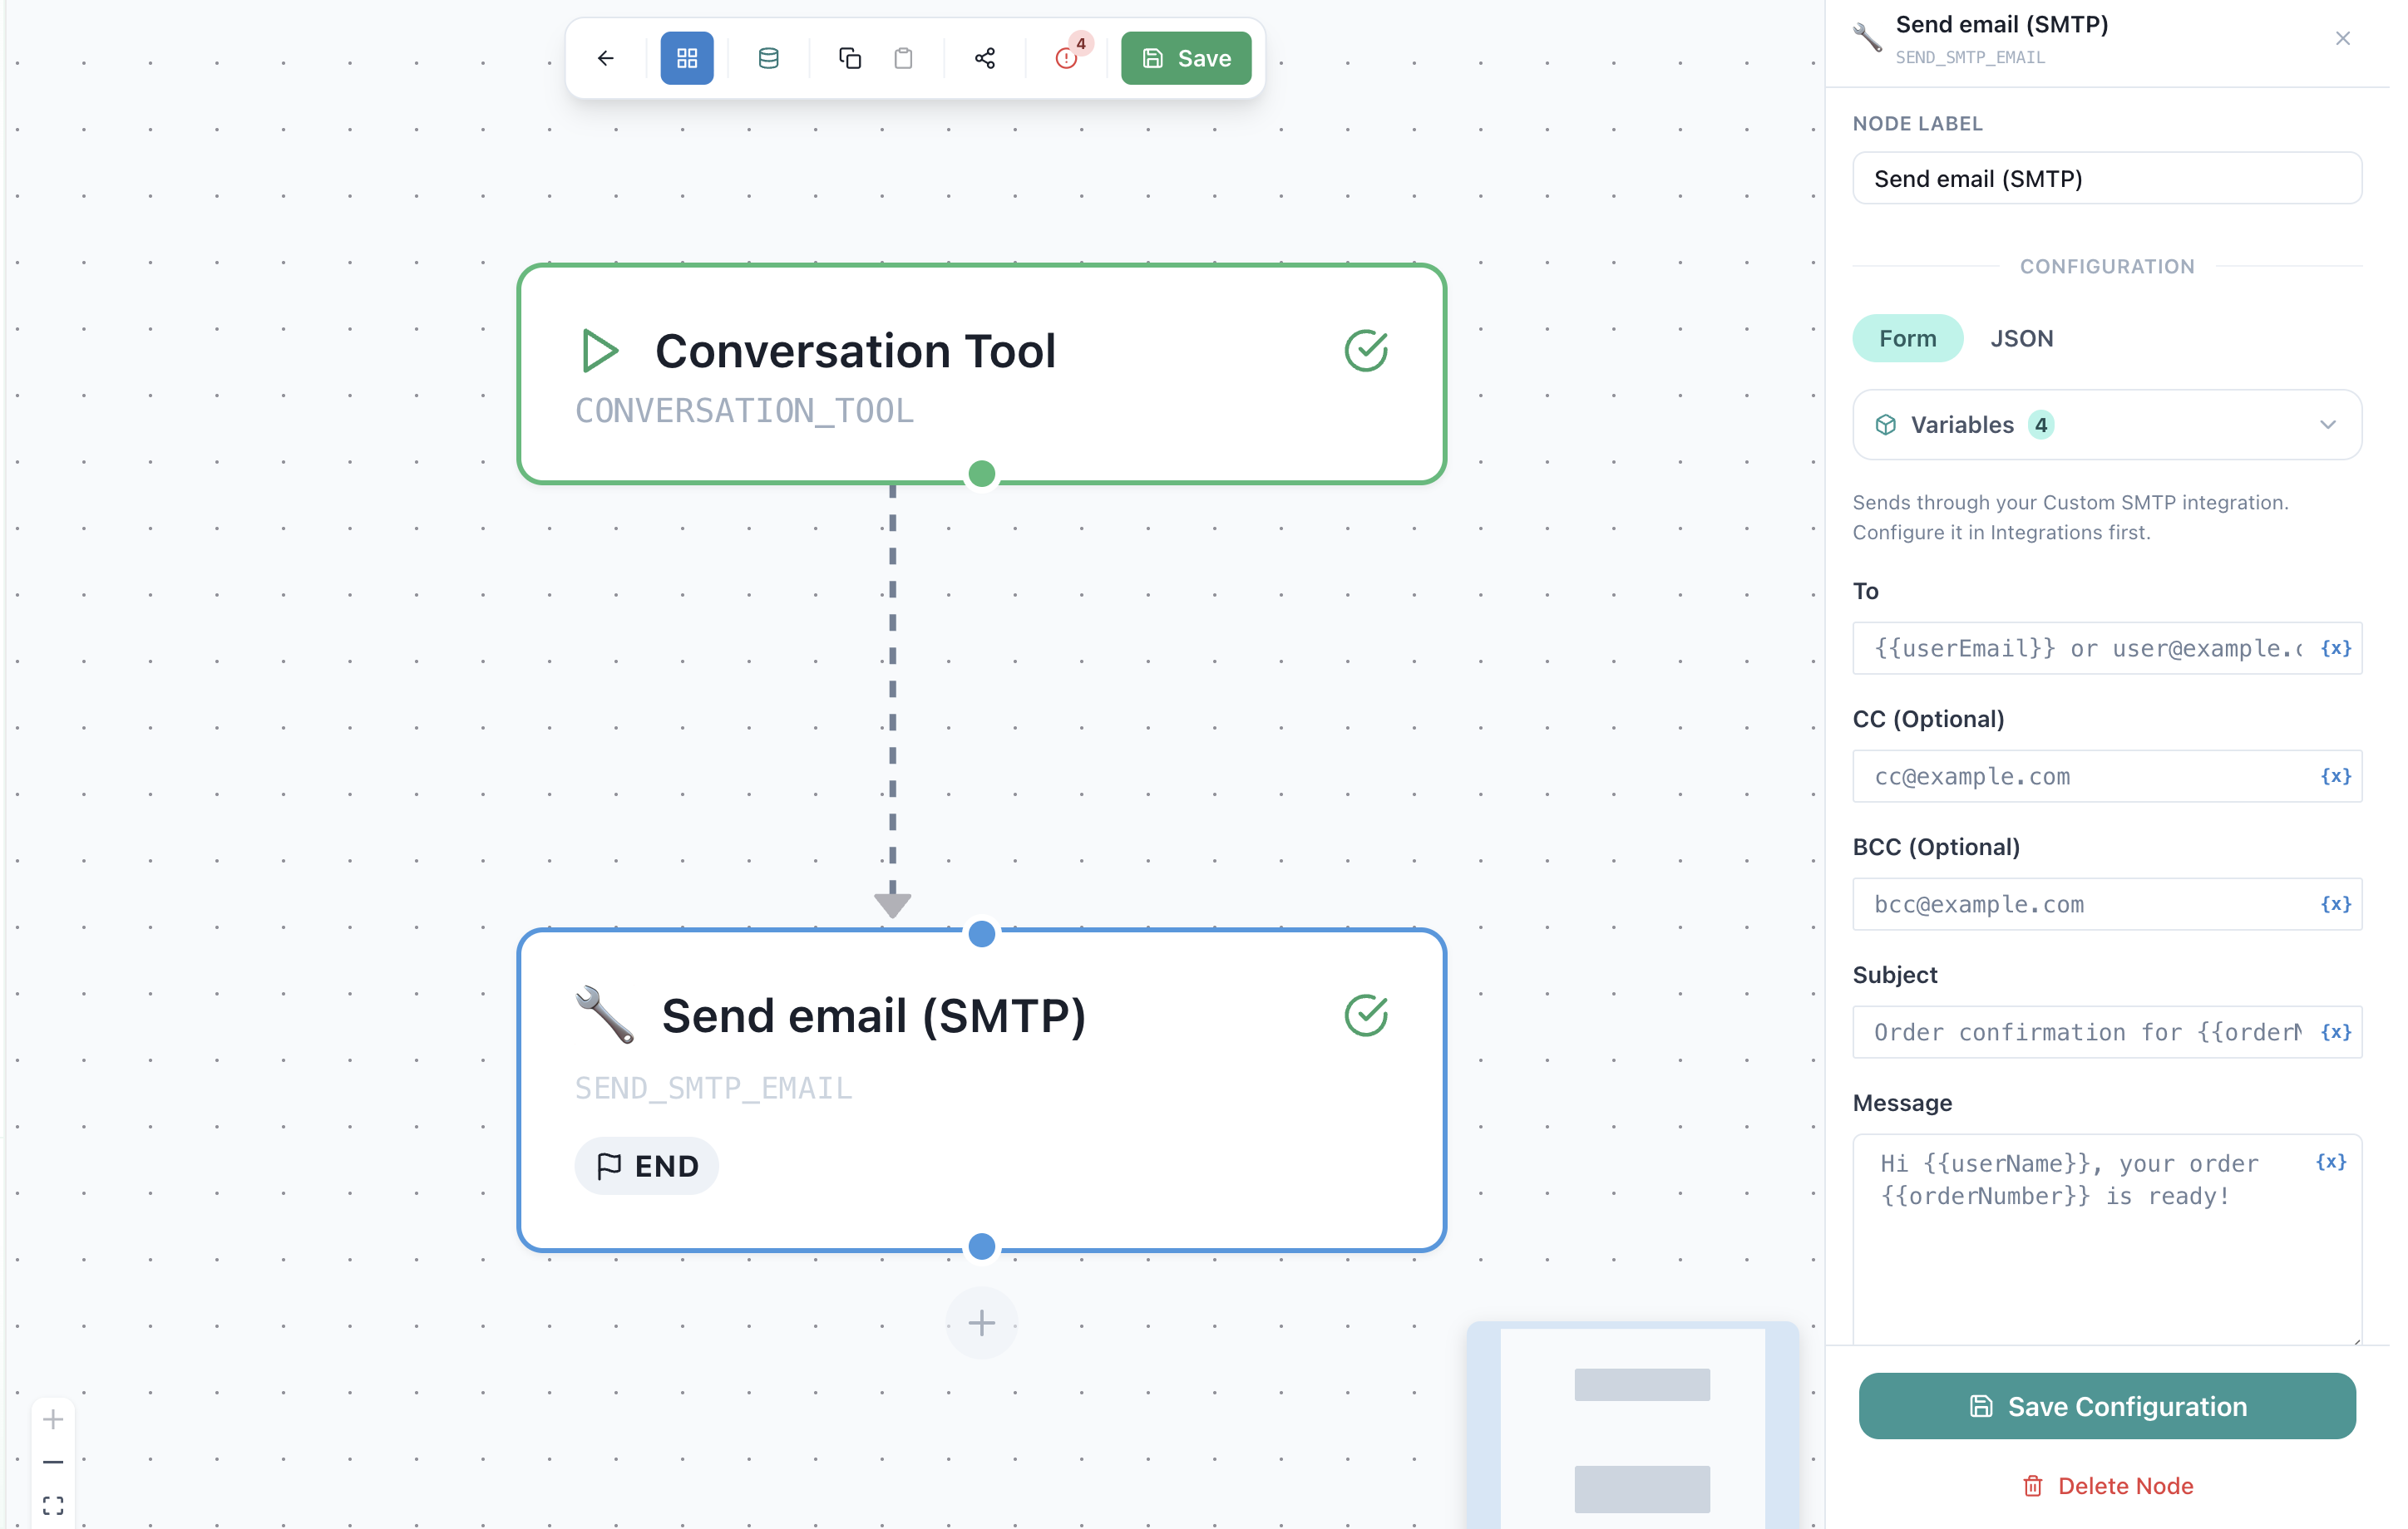
Task: Click the Conversation Tool play triangle icon
Action: (x=600, y=351)
